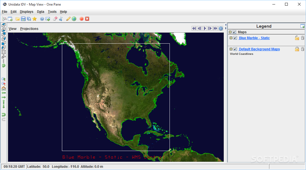Uncheck Default Background Maps visibility checkbox

click(x=235, y=49)
